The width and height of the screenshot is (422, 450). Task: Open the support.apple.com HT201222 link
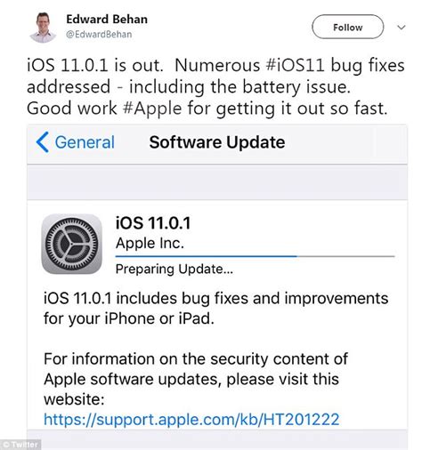(191, 420)
